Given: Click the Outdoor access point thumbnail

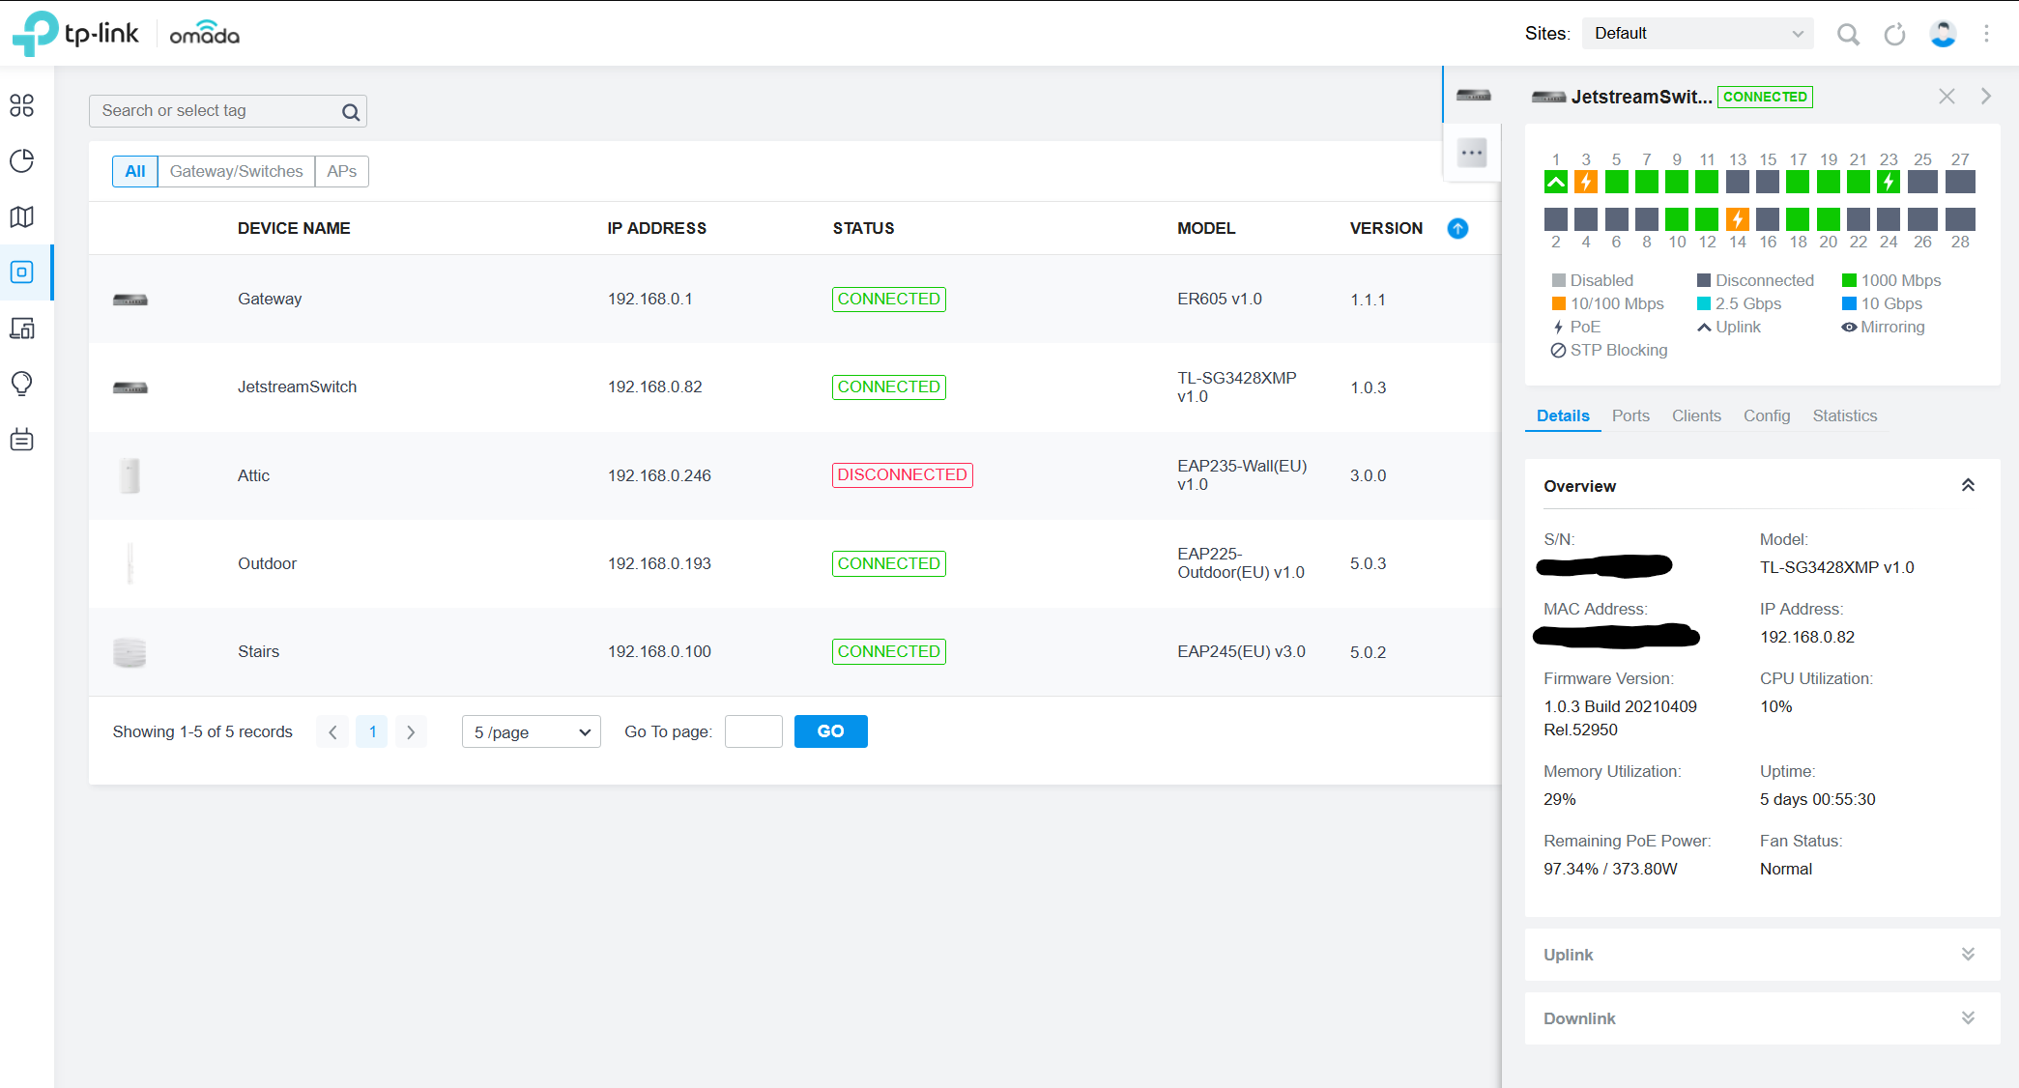Looking at the screenshot, I should [130, 563].
